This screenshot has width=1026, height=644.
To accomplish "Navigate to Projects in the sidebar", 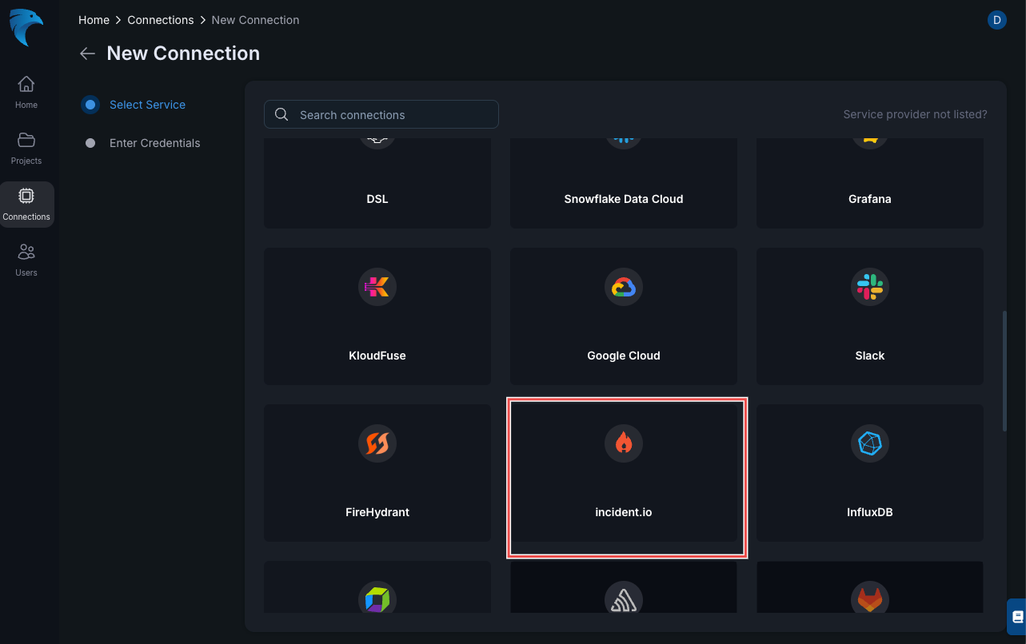I will pos(26,148).
